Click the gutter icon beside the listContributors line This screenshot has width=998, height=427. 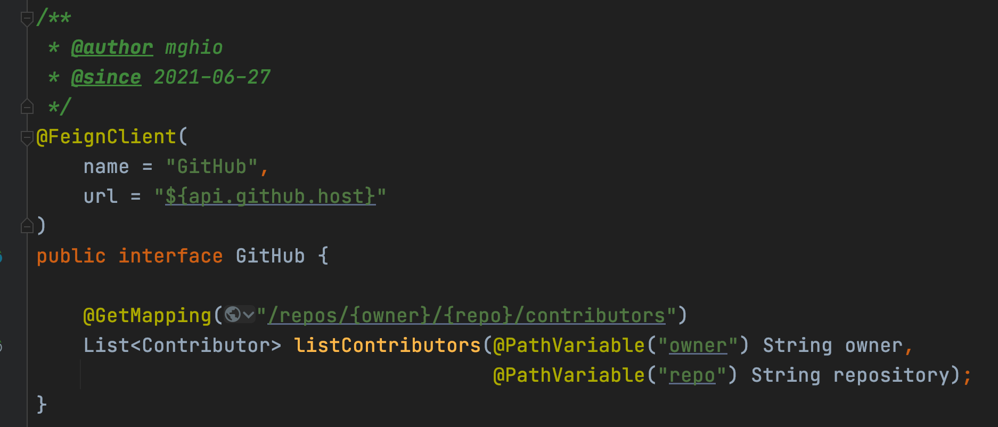[1, 346]
